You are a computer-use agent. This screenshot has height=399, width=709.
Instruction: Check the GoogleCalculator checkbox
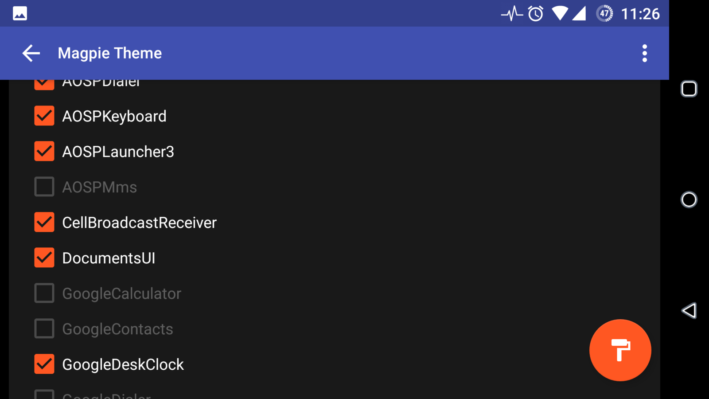point(44,293)
